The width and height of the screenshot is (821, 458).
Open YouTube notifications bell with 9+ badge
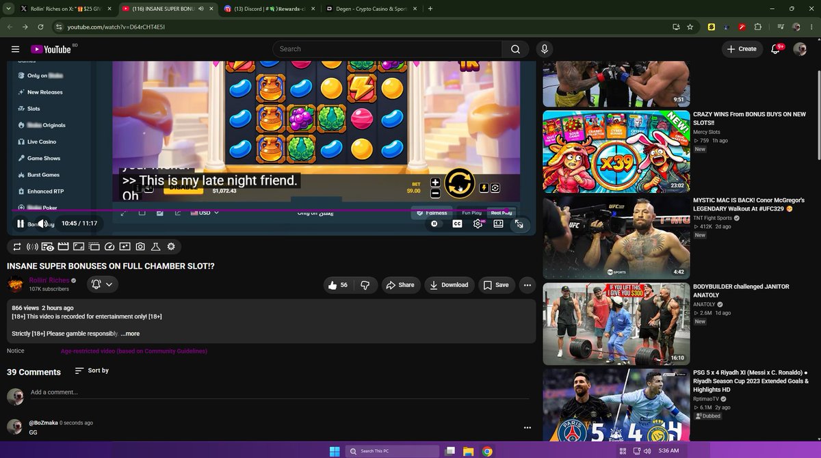[x=776, y=49]
